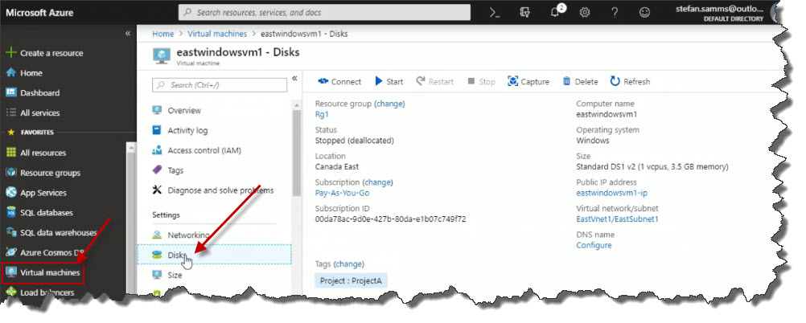This screenshot has width=806, height=323.
Task: Open EastVnet1/EastSubnet1 network link
Action: click(x=617, y=219)
